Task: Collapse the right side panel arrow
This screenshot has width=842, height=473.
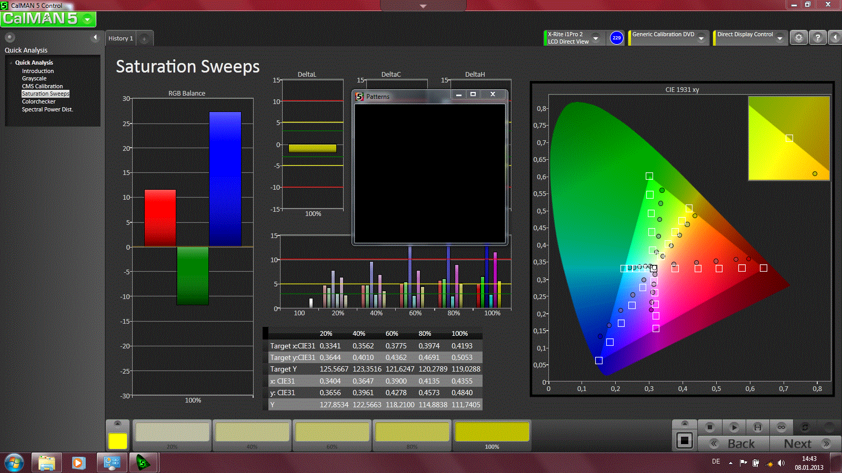Action: pyautogui.click(x=835, y=38)
